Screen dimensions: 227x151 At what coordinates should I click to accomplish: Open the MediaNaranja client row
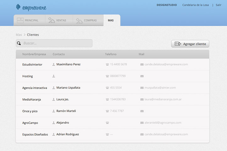tap(31, 99)
